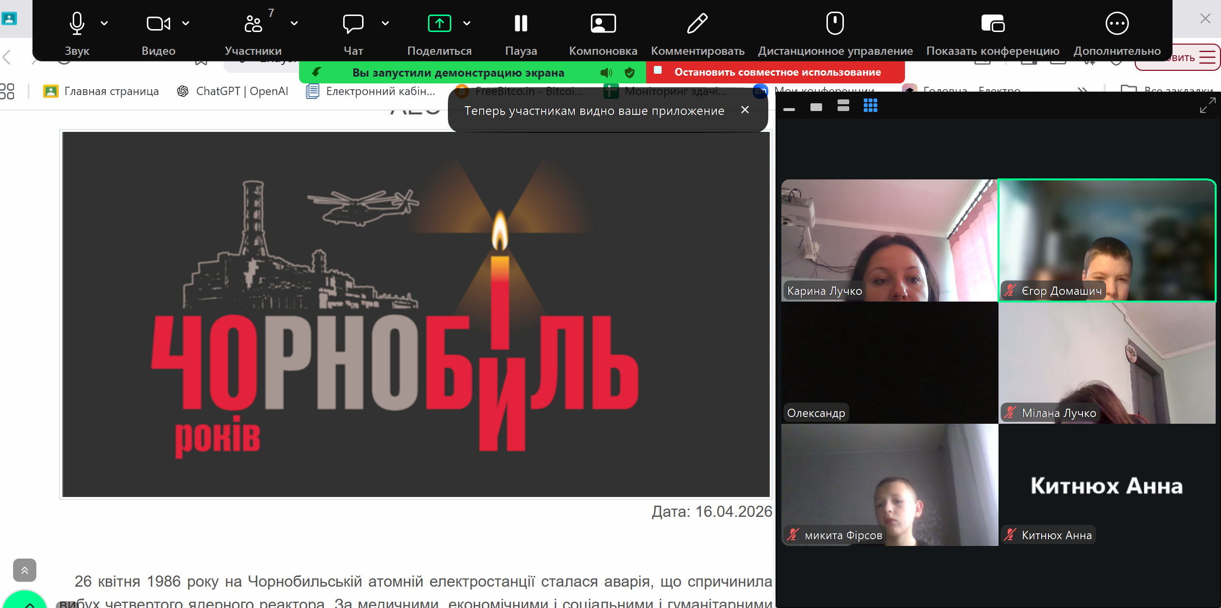Select Єгор Домашич video thumbnail

pos(1107,240)
